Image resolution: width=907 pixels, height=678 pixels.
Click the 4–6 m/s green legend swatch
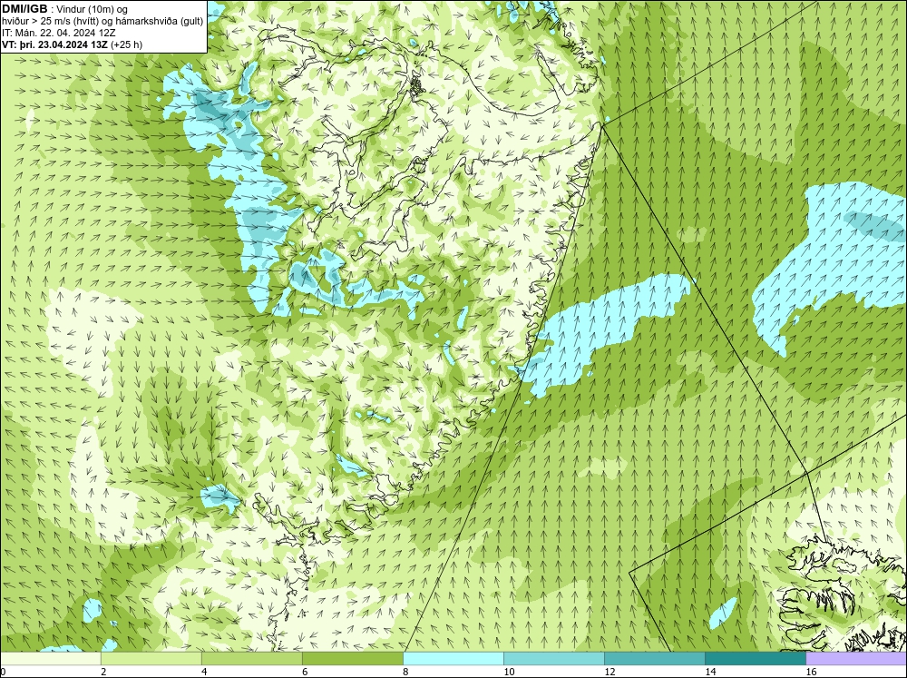251,658
